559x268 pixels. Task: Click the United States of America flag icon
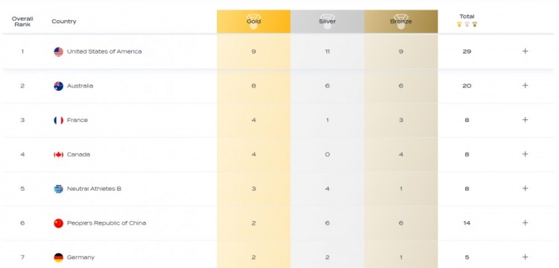(58, 51)
